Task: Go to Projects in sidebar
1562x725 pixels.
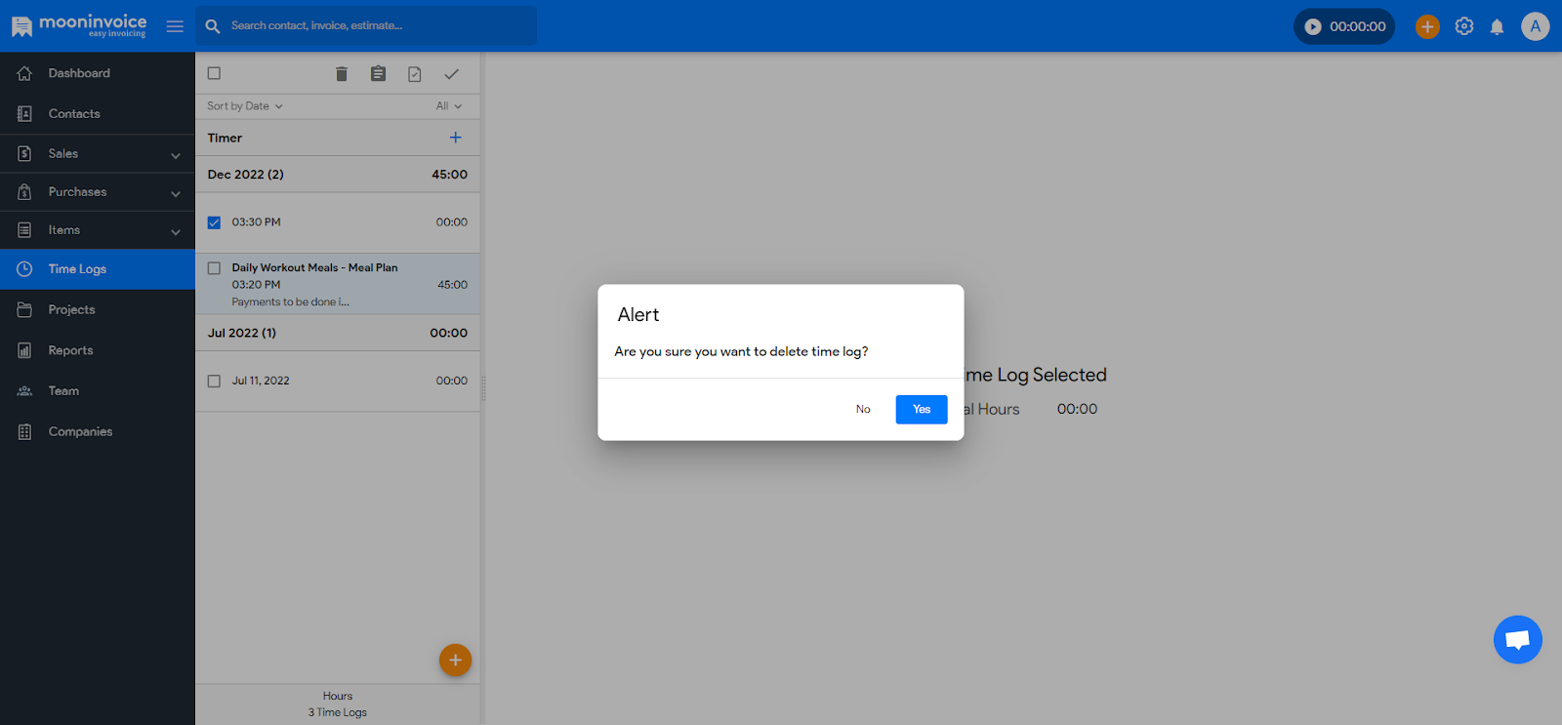Action: point(71,309)
